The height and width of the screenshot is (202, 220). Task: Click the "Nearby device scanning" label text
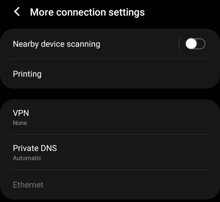[x=57, y=44]
